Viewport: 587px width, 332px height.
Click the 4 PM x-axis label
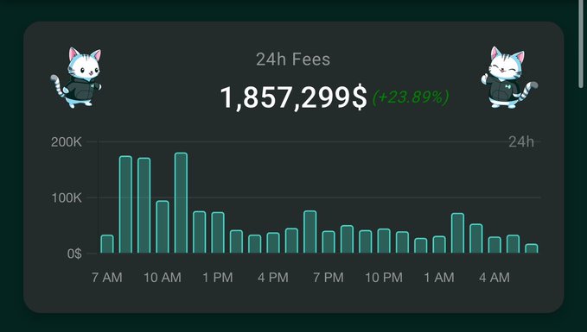pos(273,278)
